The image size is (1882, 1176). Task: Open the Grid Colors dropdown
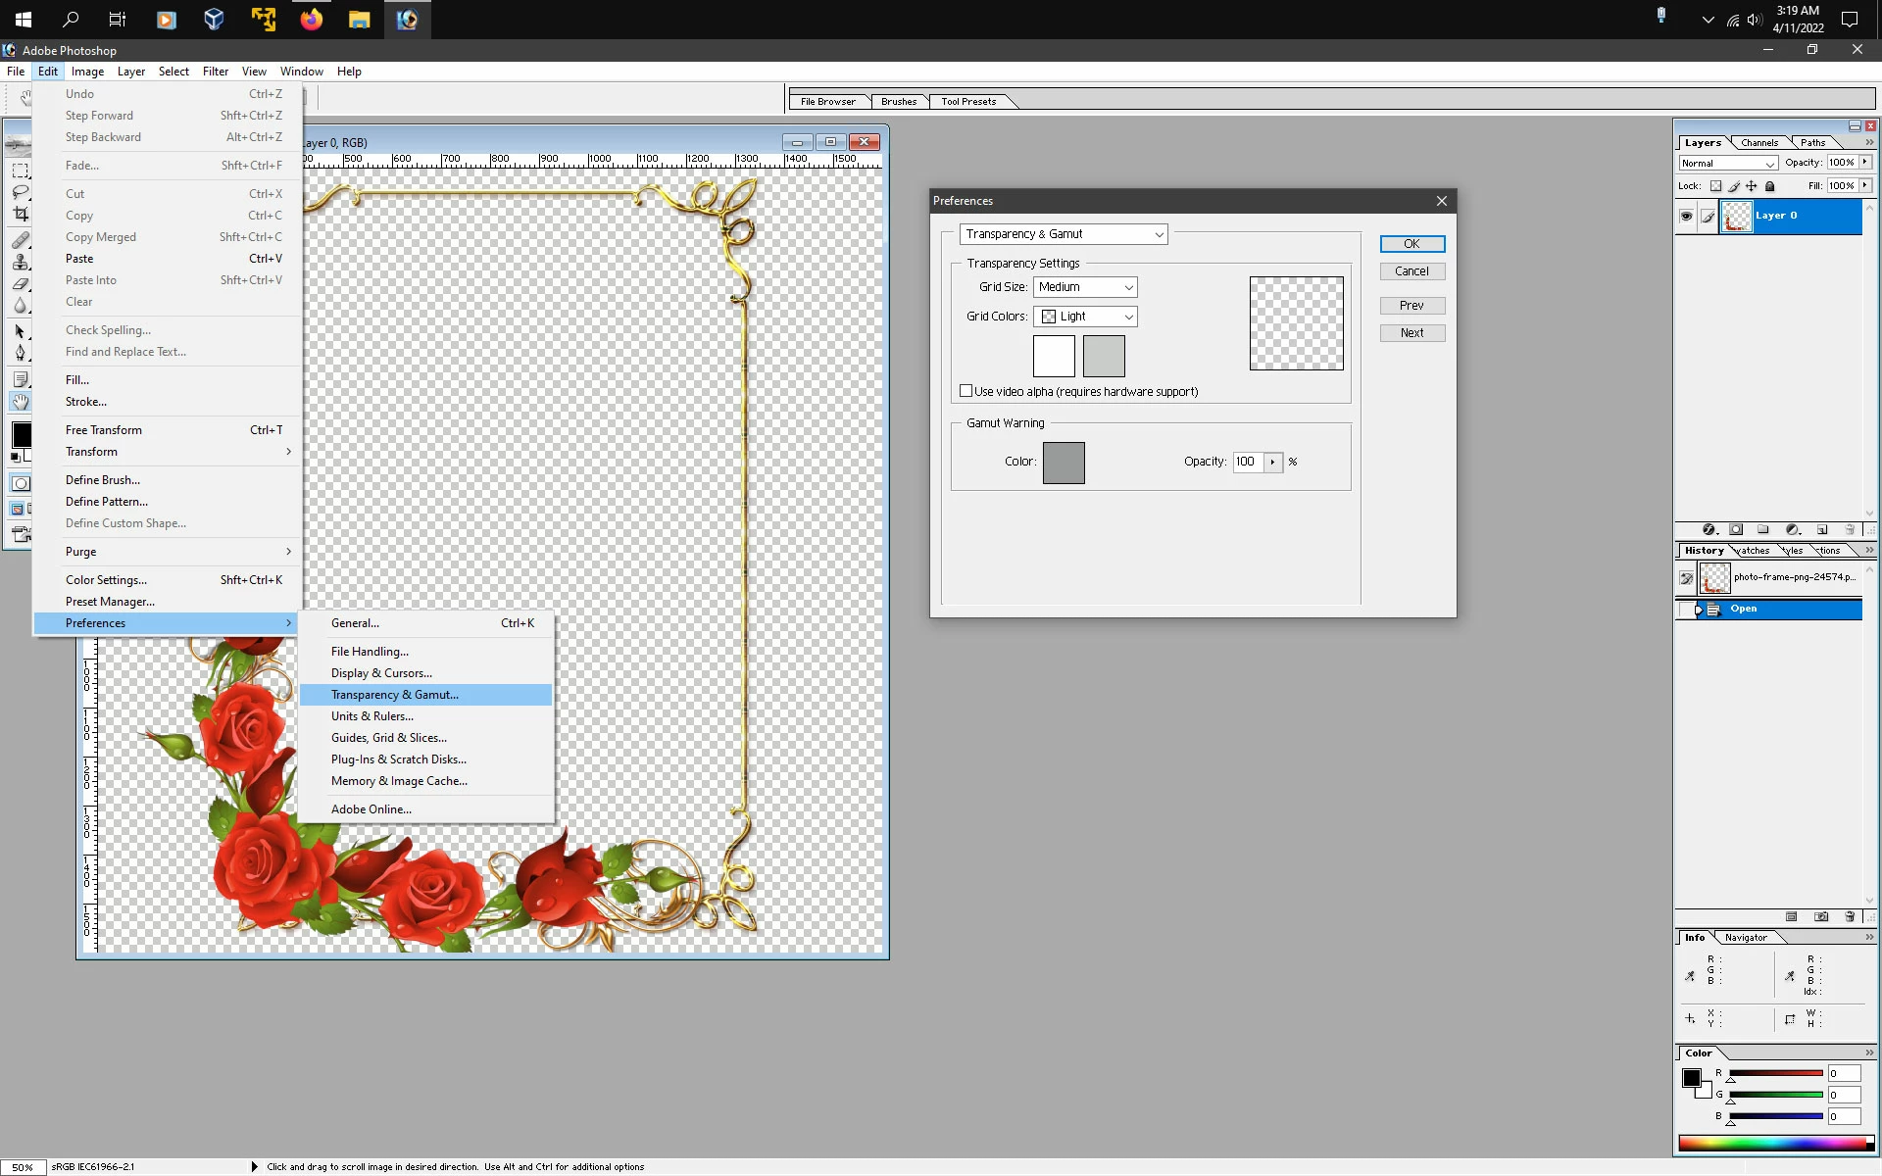point(1085,317)
